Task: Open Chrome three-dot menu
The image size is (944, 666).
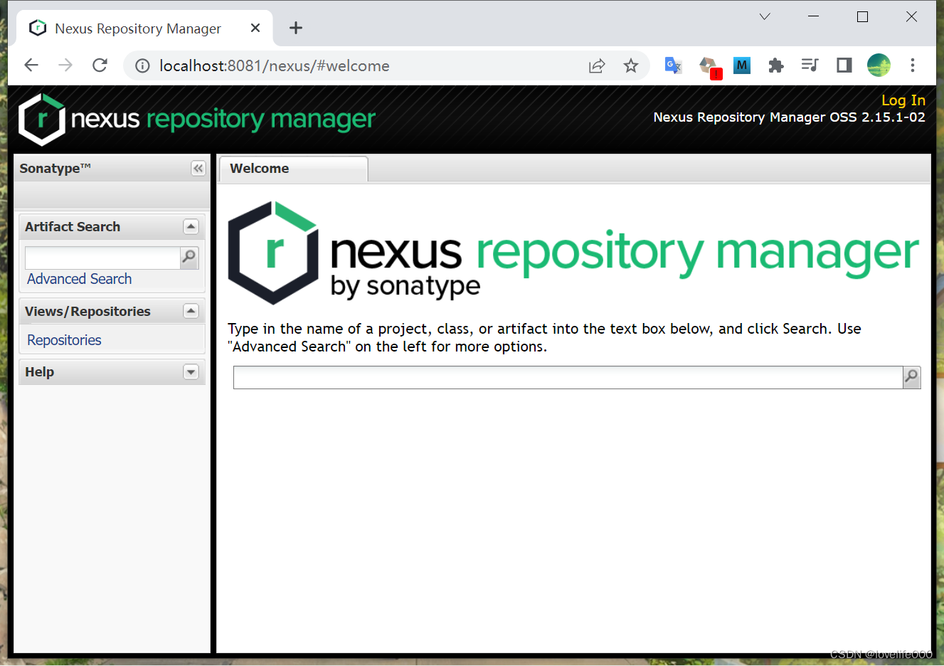Action: point(913,65)
